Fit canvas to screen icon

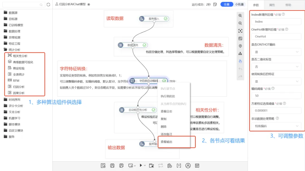point(240,31)
